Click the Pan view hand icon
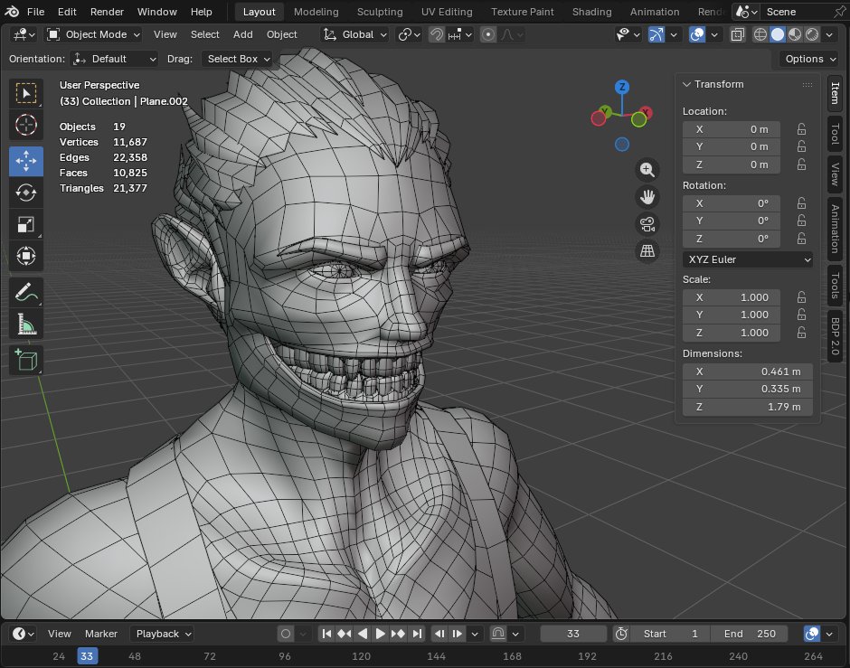This screenshot has width=850, height=668. (x=647, y=197)
